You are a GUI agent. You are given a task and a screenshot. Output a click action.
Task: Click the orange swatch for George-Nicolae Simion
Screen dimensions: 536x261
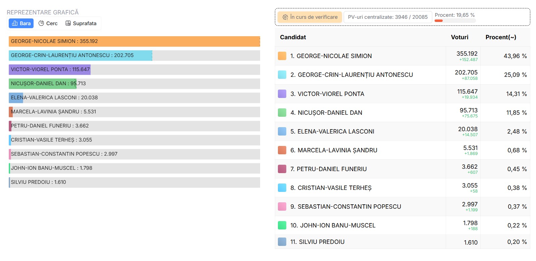(282, 56)
